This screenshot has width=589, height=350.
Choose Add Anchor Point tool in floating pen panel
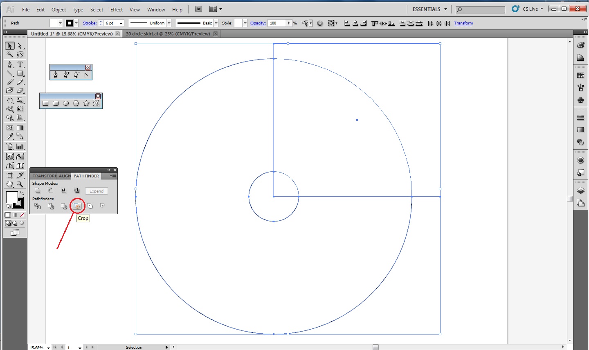66,75
